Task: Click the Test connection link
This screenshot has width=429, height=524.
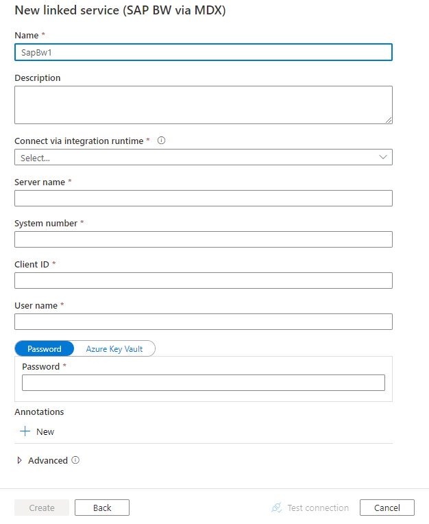Action: [317, 508]
